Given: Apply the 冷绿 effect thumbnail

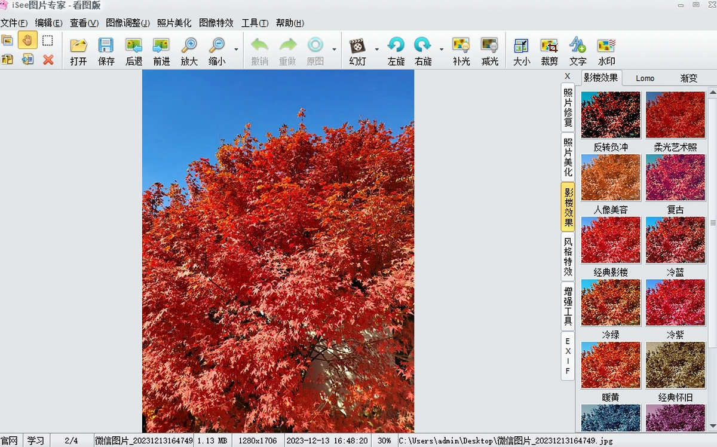Looking at the screenshot, I should click(611, 302).
